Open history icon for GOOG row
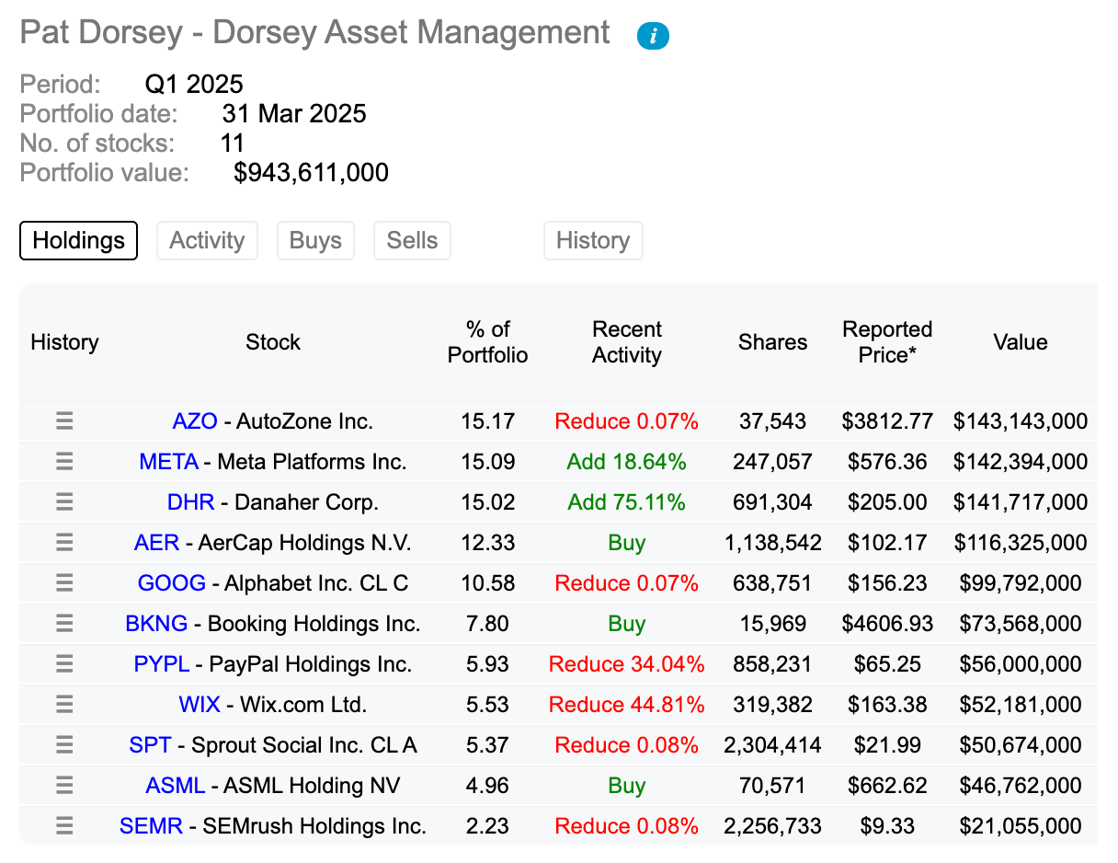This screenshot has height=863, width=1118. pos(64,583)
